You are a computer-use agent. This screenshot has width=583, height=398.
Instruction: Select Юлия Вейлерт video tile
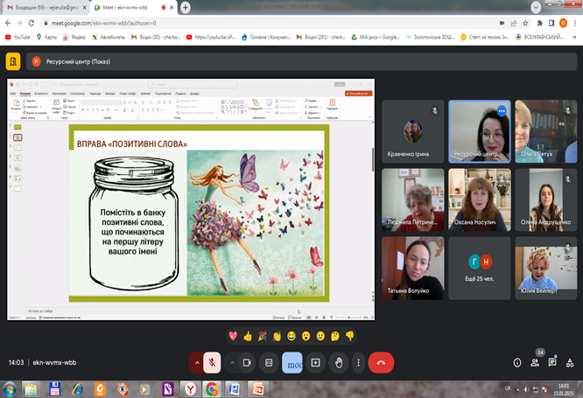pyautogui.click(x=546, y=268)
